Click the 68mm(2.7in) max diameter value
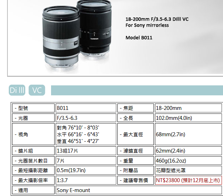Screen dimensions: 223x196 (171, 134)
